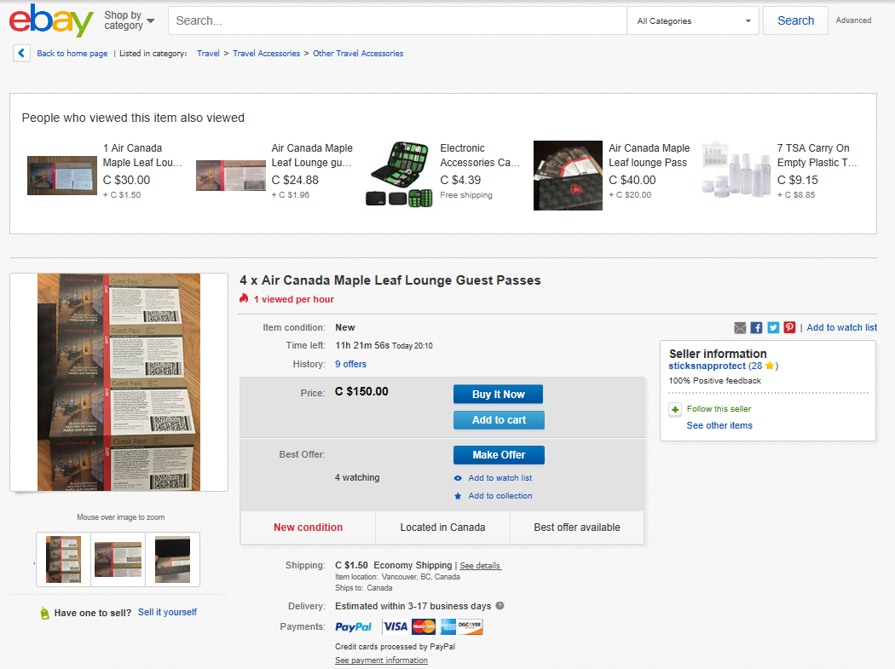Open Air Canada Maple Leaf Lounge gu… C $24.88 item
Screen dimensions: 895x669
312,155
